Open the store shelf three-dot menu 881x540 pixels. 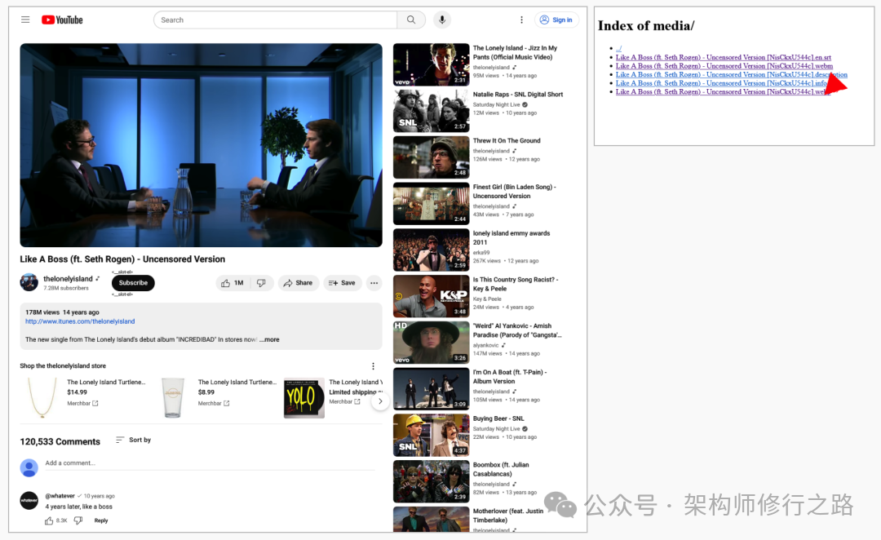(373, 366)
